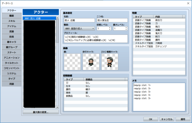Select the 護符 帽子 equipment row
The width and height of the screenshot is (192, 123).
96,89
